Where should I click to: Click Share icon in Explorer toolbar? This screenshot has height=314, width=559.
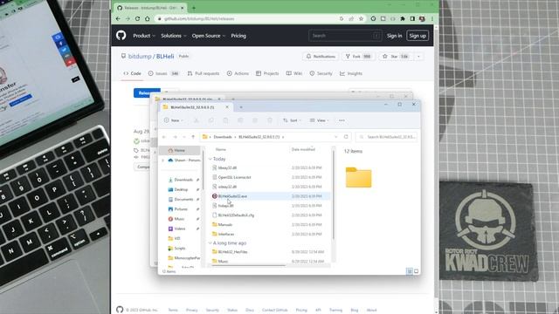[255, 120]
